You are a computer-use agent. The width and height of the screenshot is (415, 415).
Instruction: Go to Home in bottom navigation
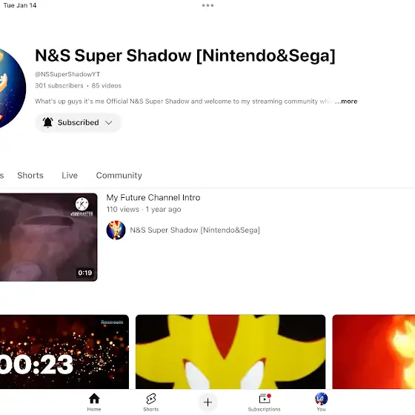(94, 402)
